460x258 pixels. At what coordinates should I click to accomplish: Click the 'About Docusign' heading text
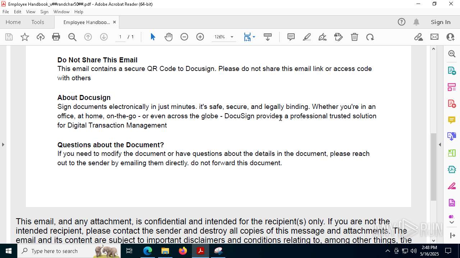pos(84,97)
